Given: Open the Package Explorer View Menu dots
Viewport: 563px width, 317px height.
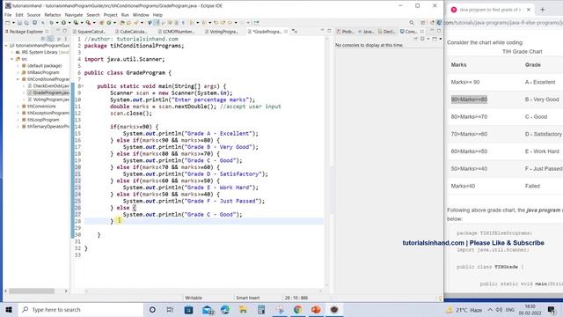Looking at the screenshot, I should [65, 39].
